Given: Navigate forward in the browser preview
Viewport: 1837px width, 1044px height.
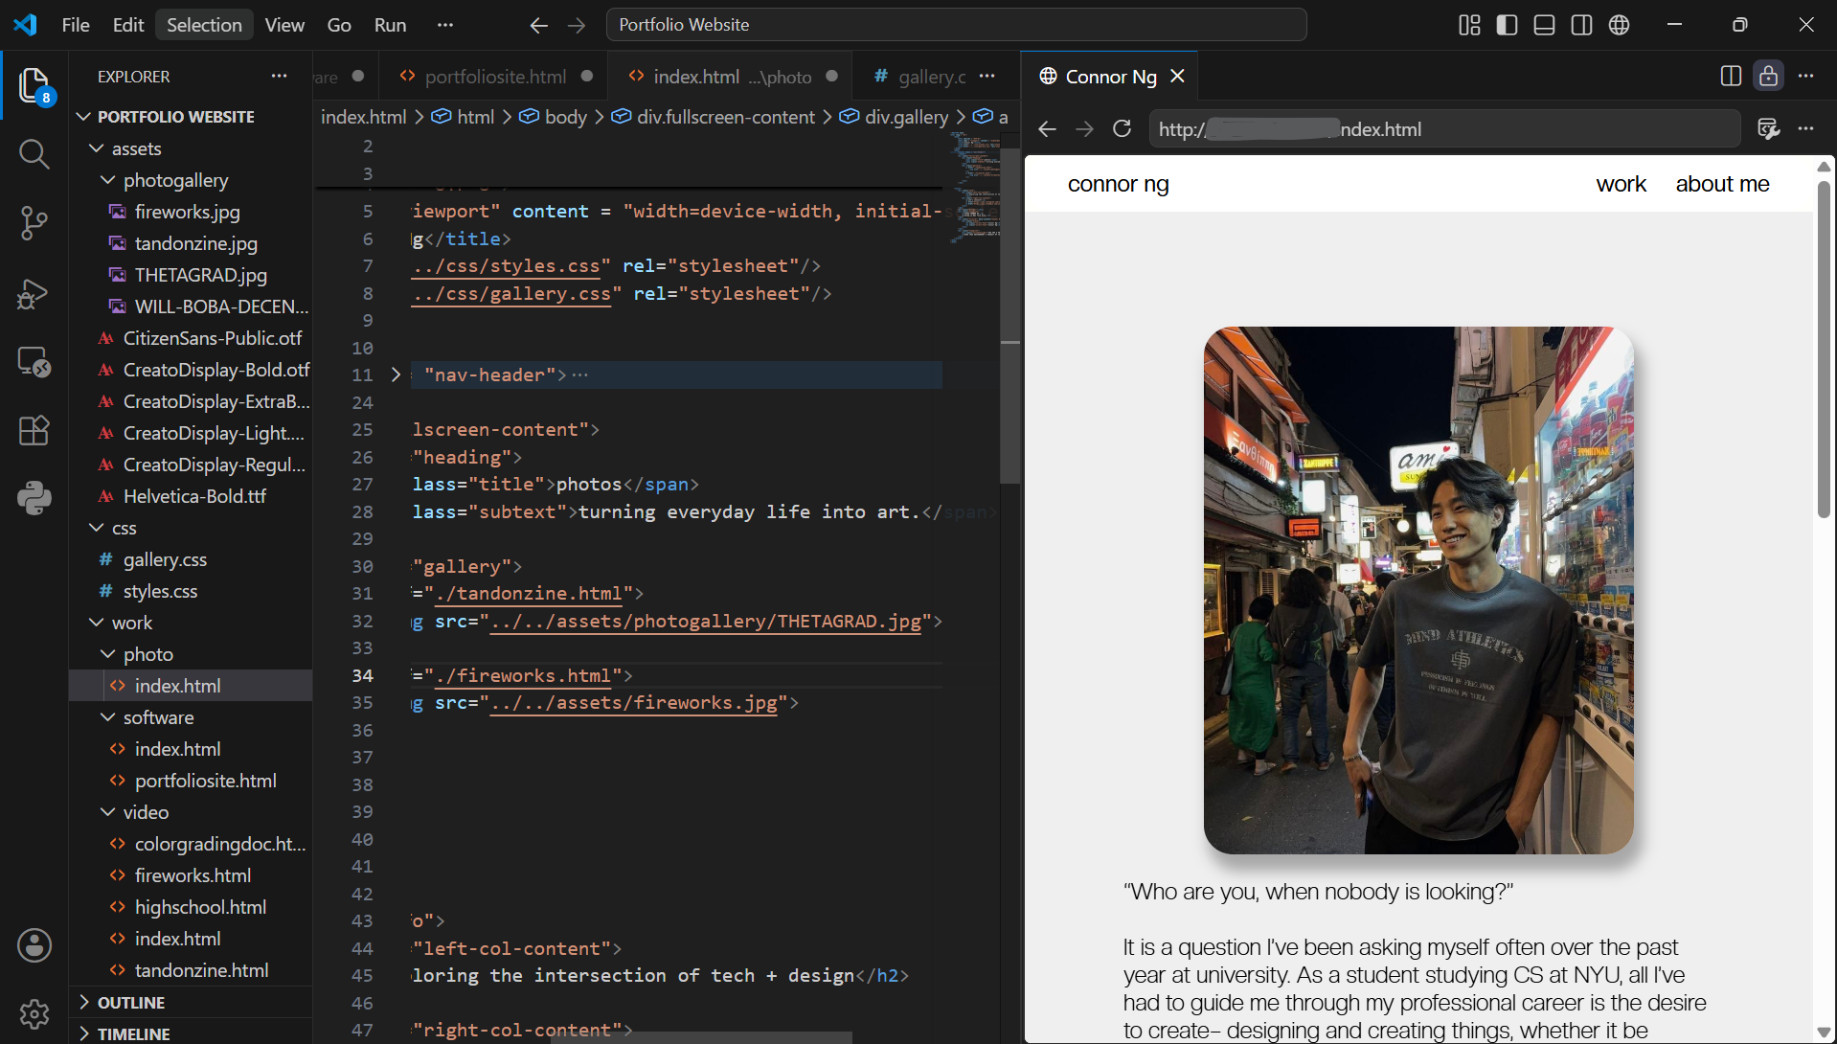Looking at the screenshot, I should 1084,129.
